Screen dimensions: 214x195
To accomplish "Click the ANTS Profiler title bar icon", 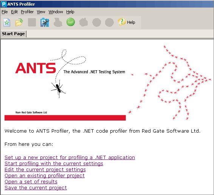I will pyautogui.click(x=3, y=4).
